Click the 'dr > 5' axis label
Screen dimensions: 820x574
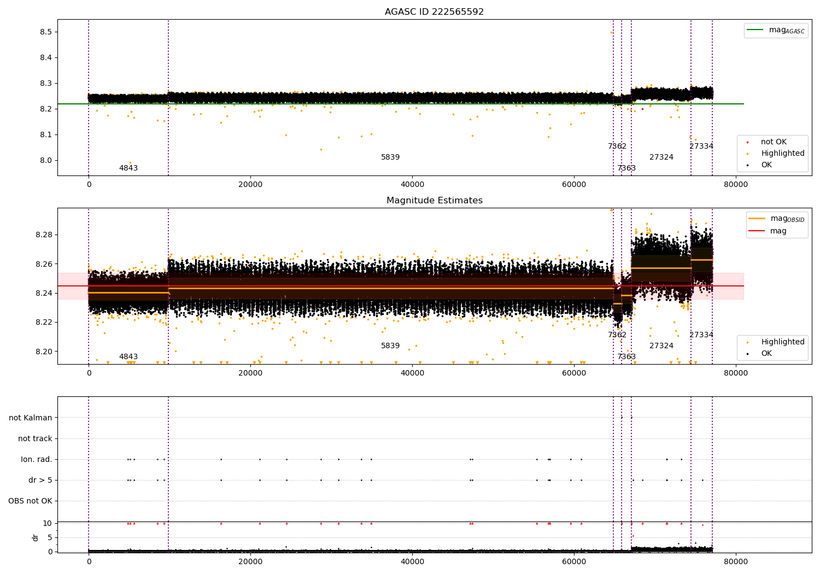(40, 481)
